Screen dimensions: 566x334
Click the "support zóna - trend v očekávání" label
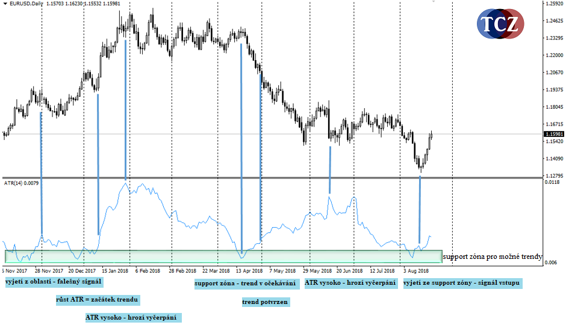coord(245,284)
